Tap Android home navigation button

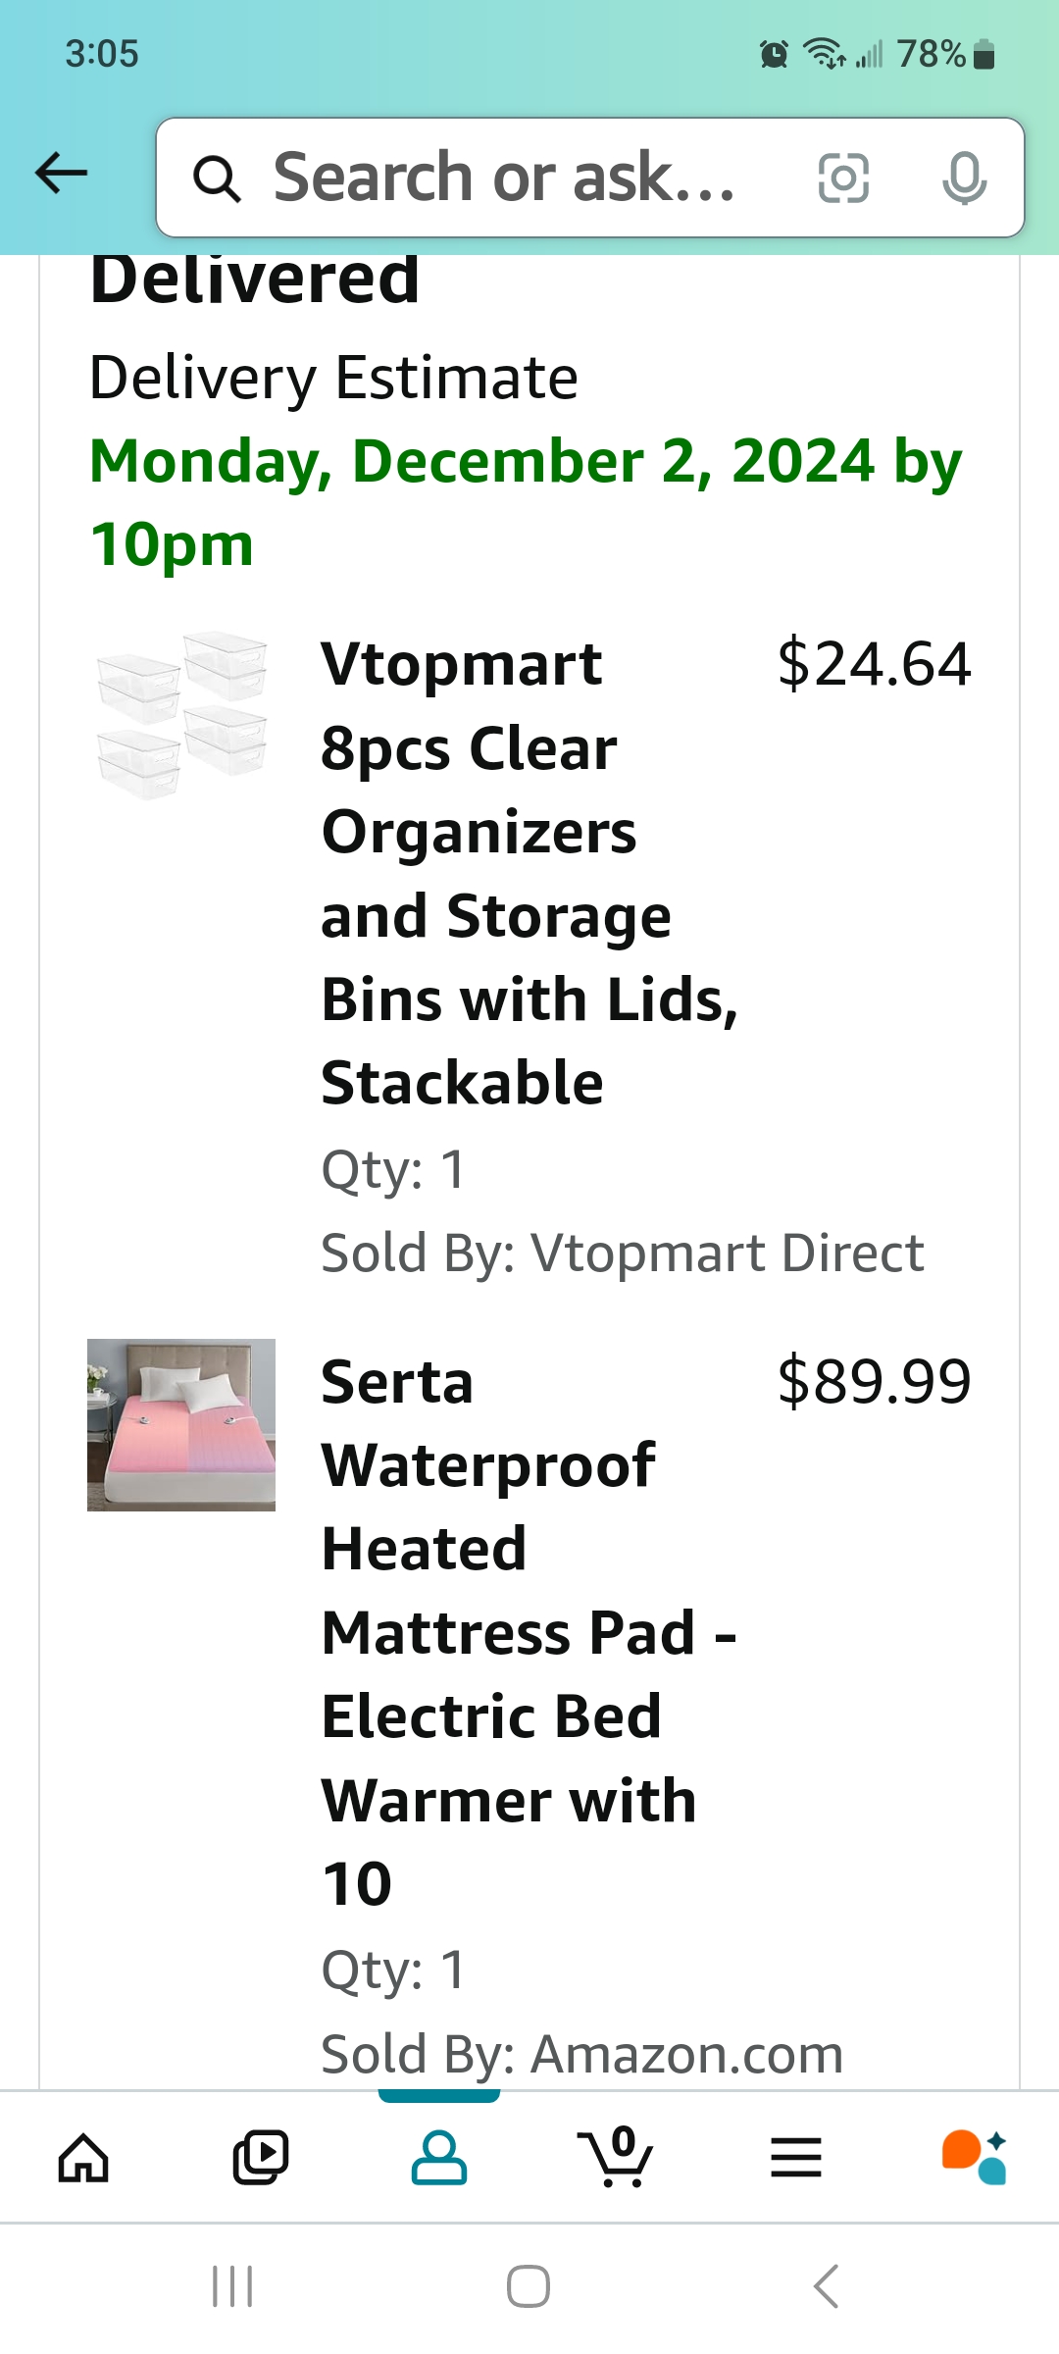click(529, 2286)
